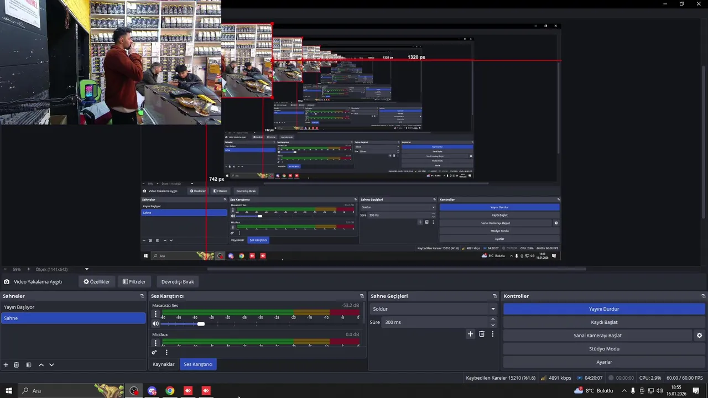Undock the Sahneler panel with its float icon
This screenshot has width=708, height=398.
(x=142, y=296)
